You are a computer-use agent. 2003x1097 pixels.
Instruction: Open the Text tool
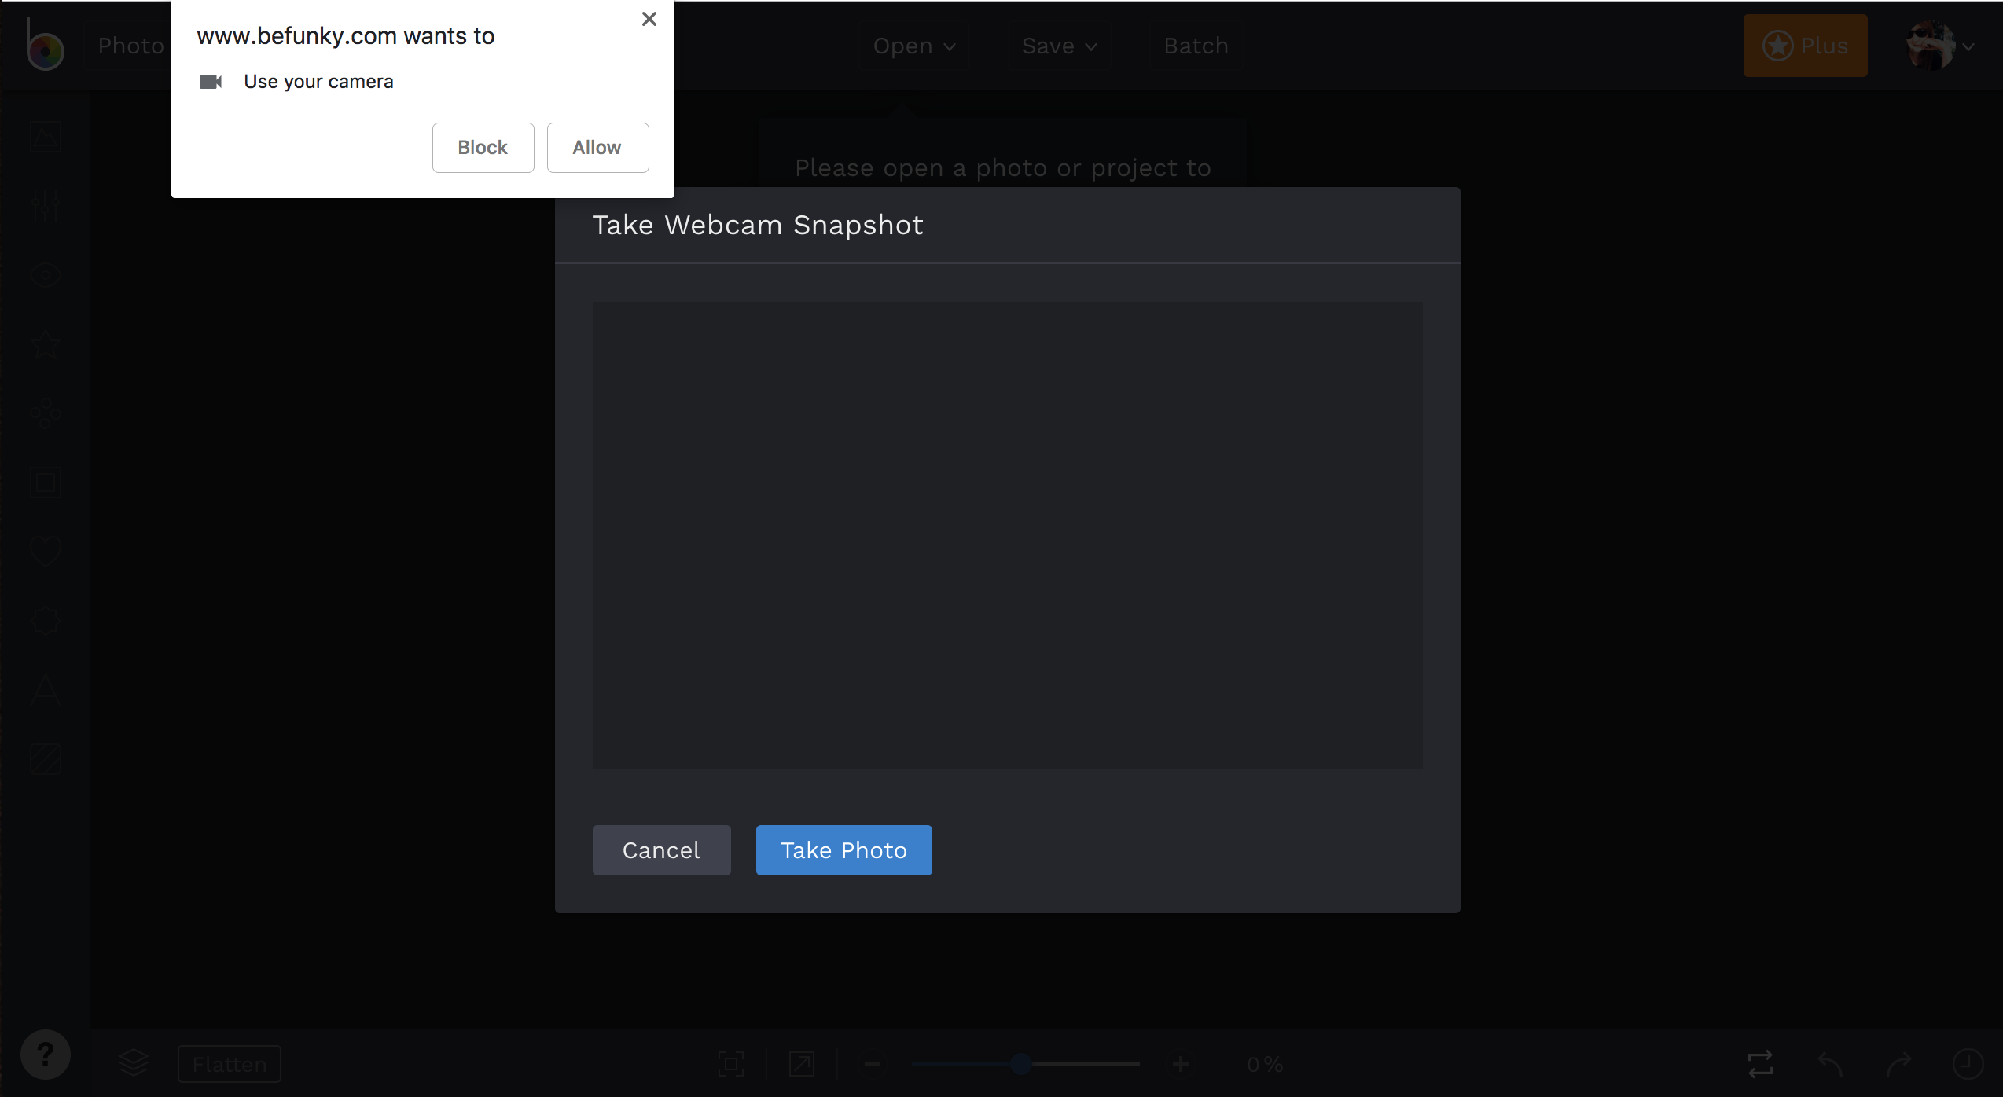46,690
